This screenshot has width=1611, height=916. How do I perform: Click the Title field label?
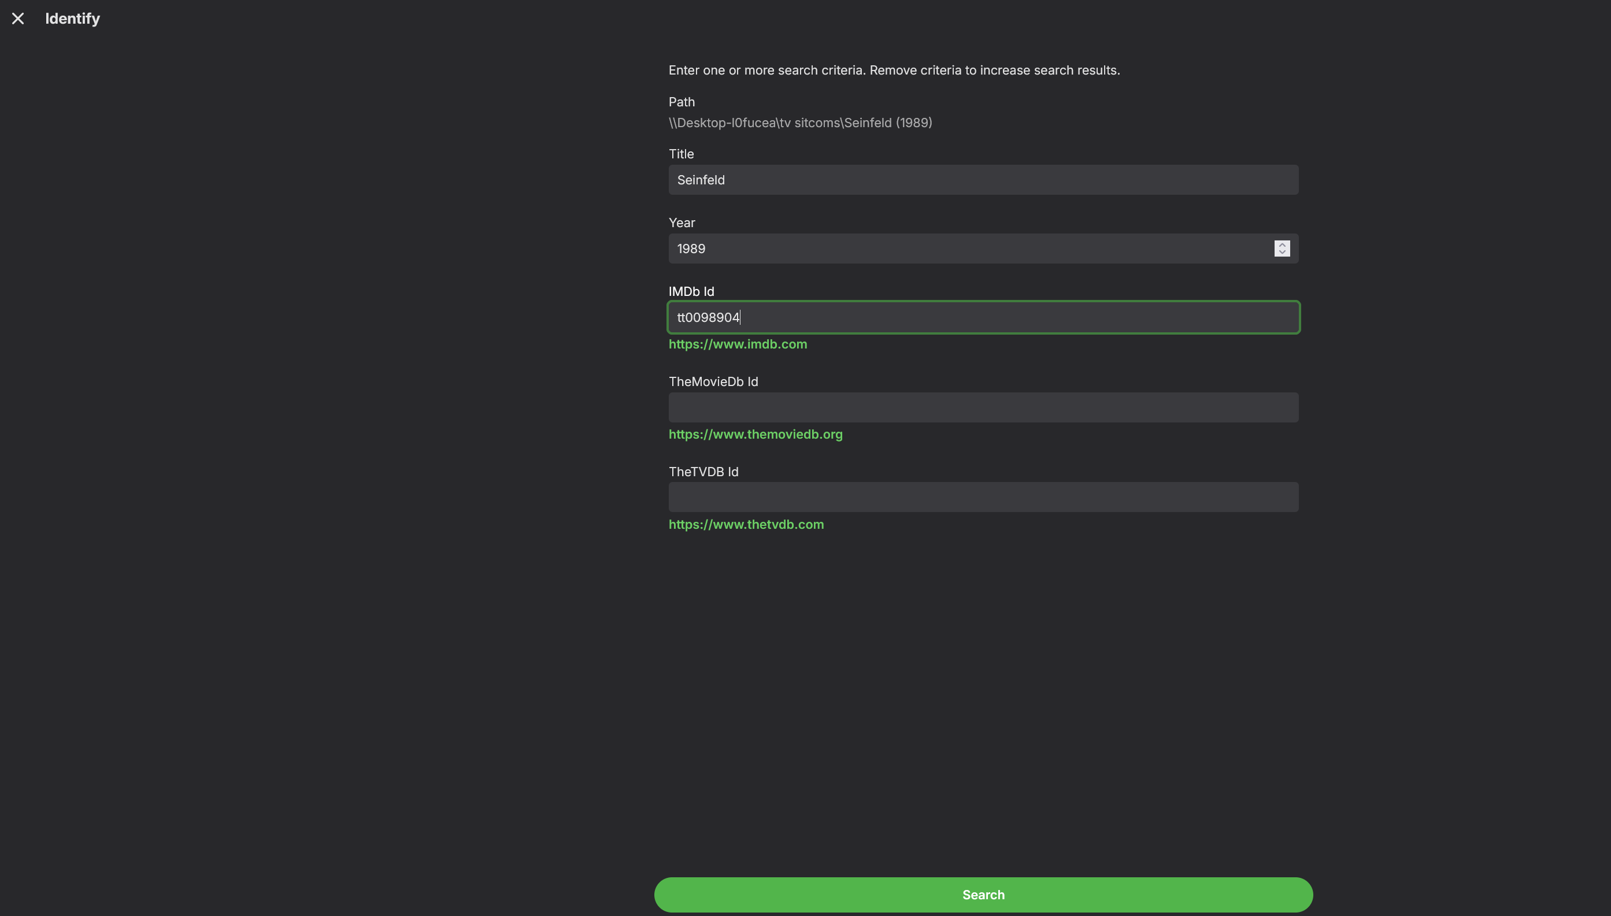pyautogui.click(x=680, y=154)
